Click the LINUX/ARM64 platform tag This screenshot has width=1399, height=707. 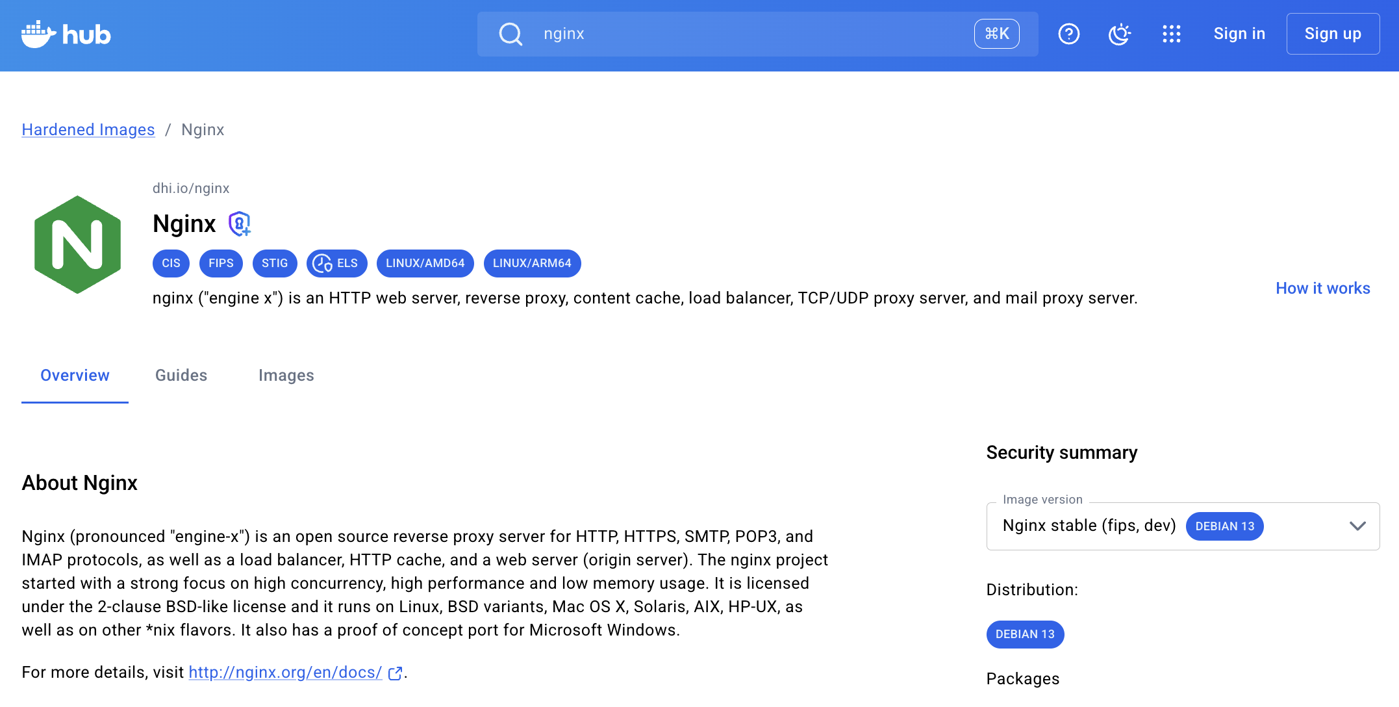(532, 263)
